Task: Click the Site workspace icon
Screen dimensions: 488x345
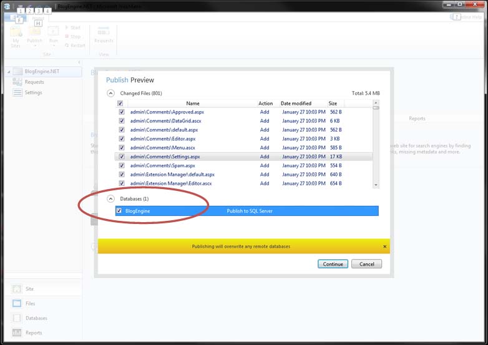Action: (x=17, y=289)
